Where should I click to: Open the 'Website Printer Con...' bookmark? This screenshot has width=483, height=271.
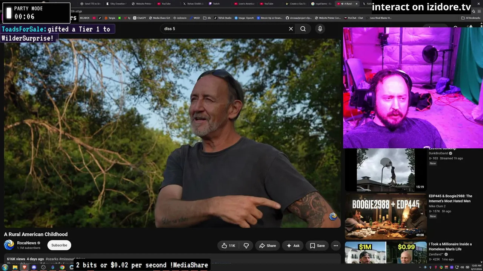[328, 18]
